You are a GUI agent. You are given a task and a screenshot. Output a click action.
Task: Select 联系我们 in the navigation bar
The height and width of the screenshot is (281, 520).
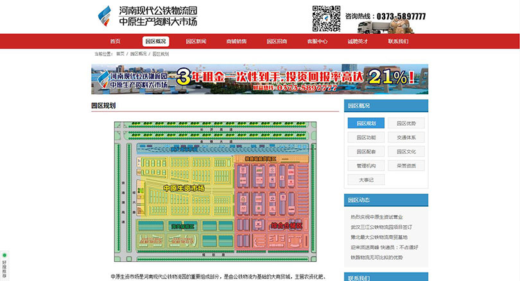tap(398, 41)
